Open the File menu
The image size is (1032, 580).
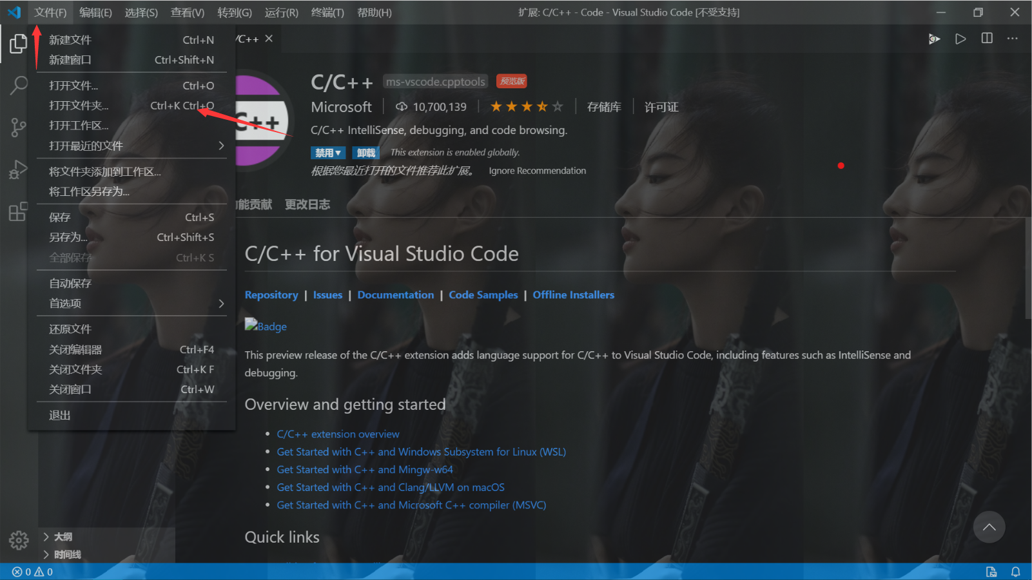point(50,12)
